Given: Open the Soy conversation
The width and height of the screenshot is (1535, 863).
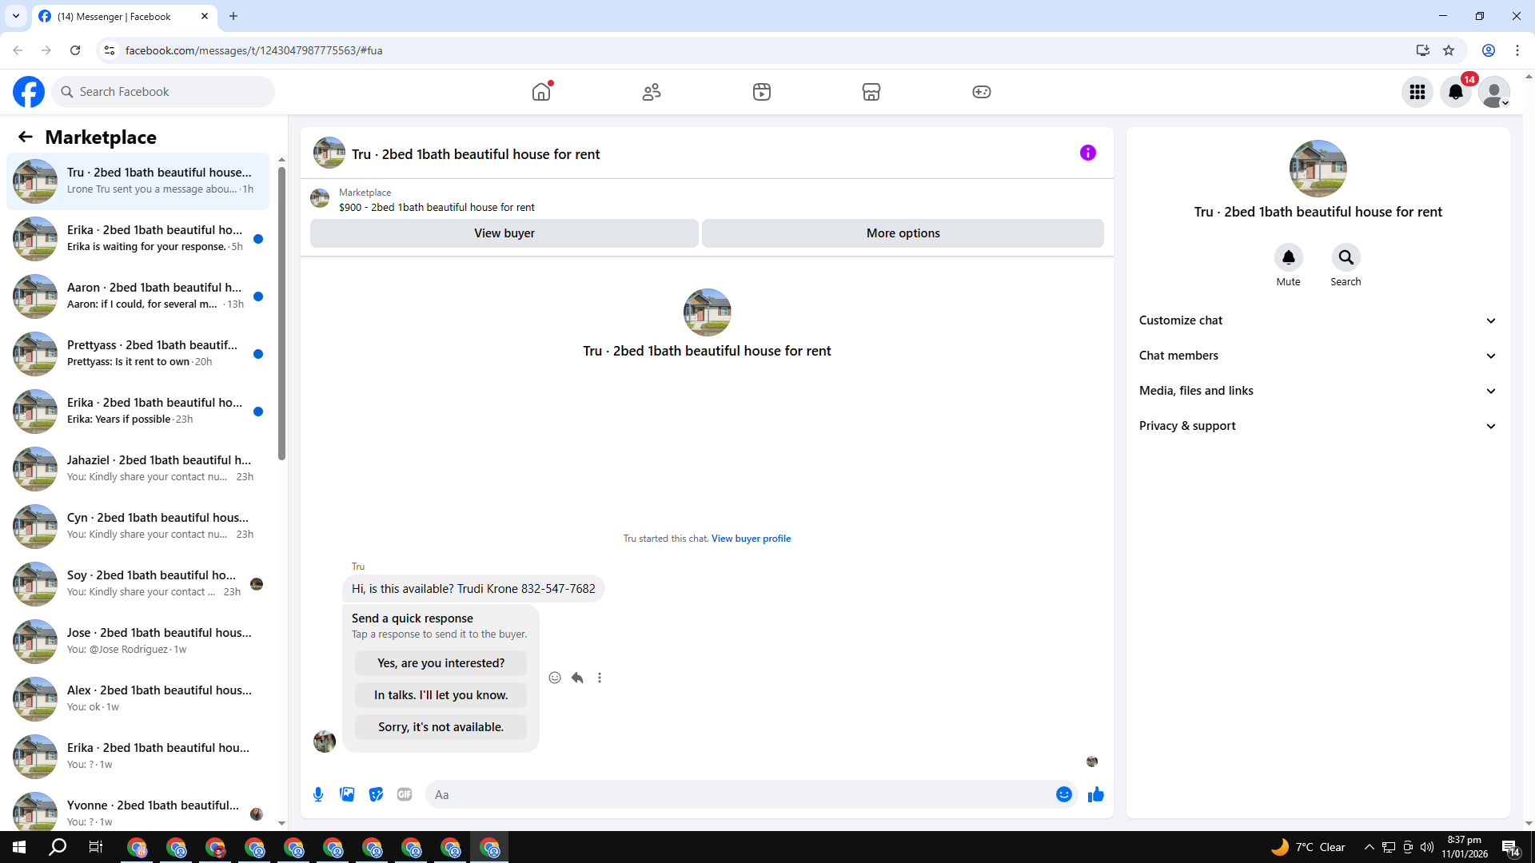Looking at the screenshot, I should [138, 584].
